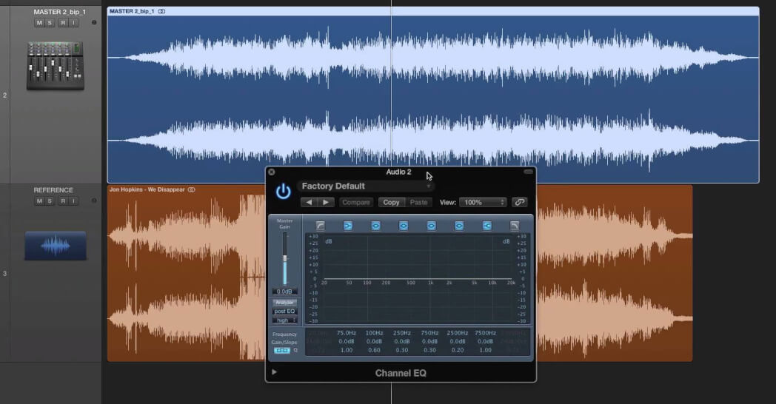Click the 0.20 Q value under 2500Hz
Screen dimensions: 776x404
(458, 350)
